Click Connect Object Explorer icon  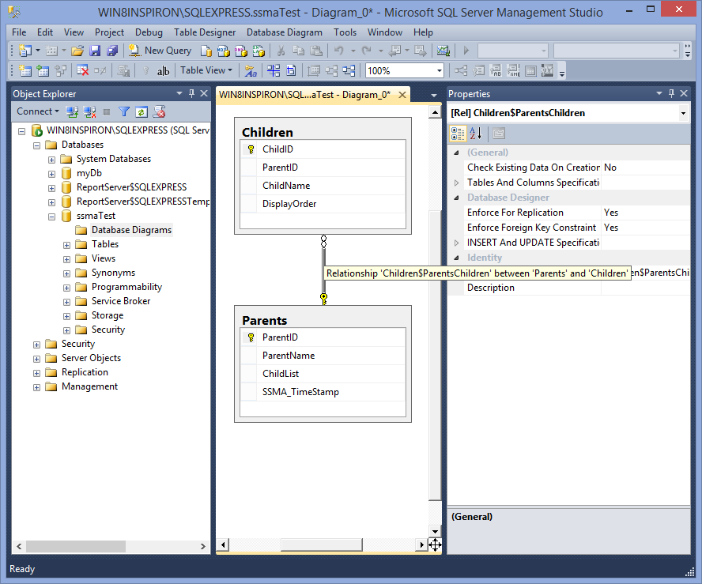point(72,112)
